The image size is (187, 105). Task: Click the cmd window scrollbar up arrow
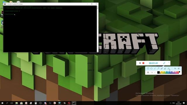98,6
